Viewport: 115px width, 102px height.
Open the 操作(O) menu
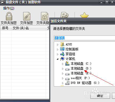(9, 8)
